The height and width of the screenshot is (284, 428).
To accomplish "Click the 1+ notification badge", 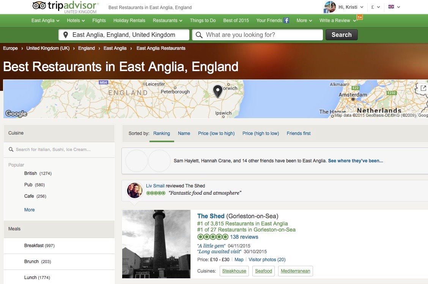I will coord(359,17).
